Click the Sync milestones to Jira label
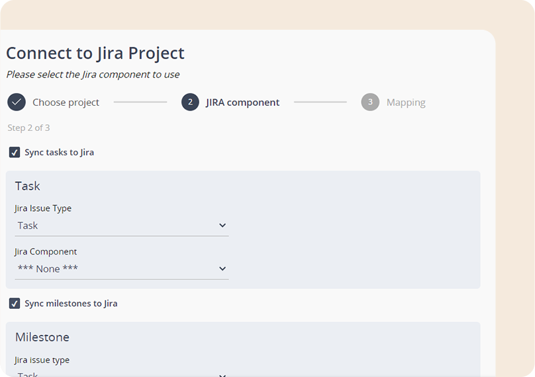This screenshot has width=535, height=377. (71, 304)
